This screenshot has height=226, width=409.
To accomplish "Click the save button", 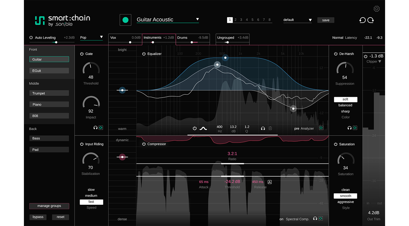I will coord(326,20).
